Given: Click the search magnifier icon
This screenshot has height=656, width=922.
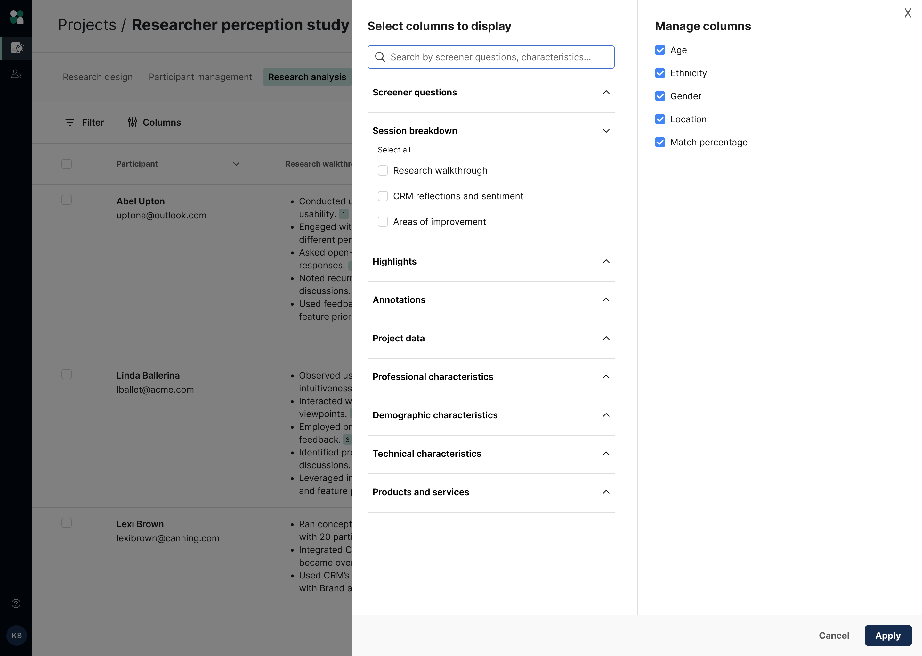Looking at the screenshot, I should click(x=380, y=57).
